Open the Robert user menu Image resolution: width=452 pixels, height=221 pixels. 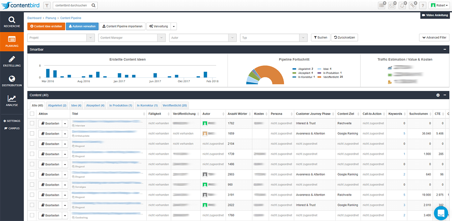coord(440,6)
